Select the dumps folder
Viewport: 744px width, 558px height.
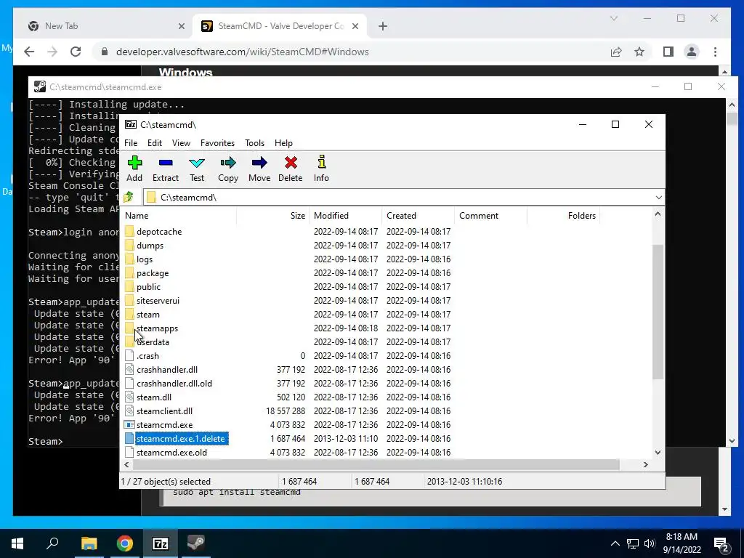[x=150, y=246]
